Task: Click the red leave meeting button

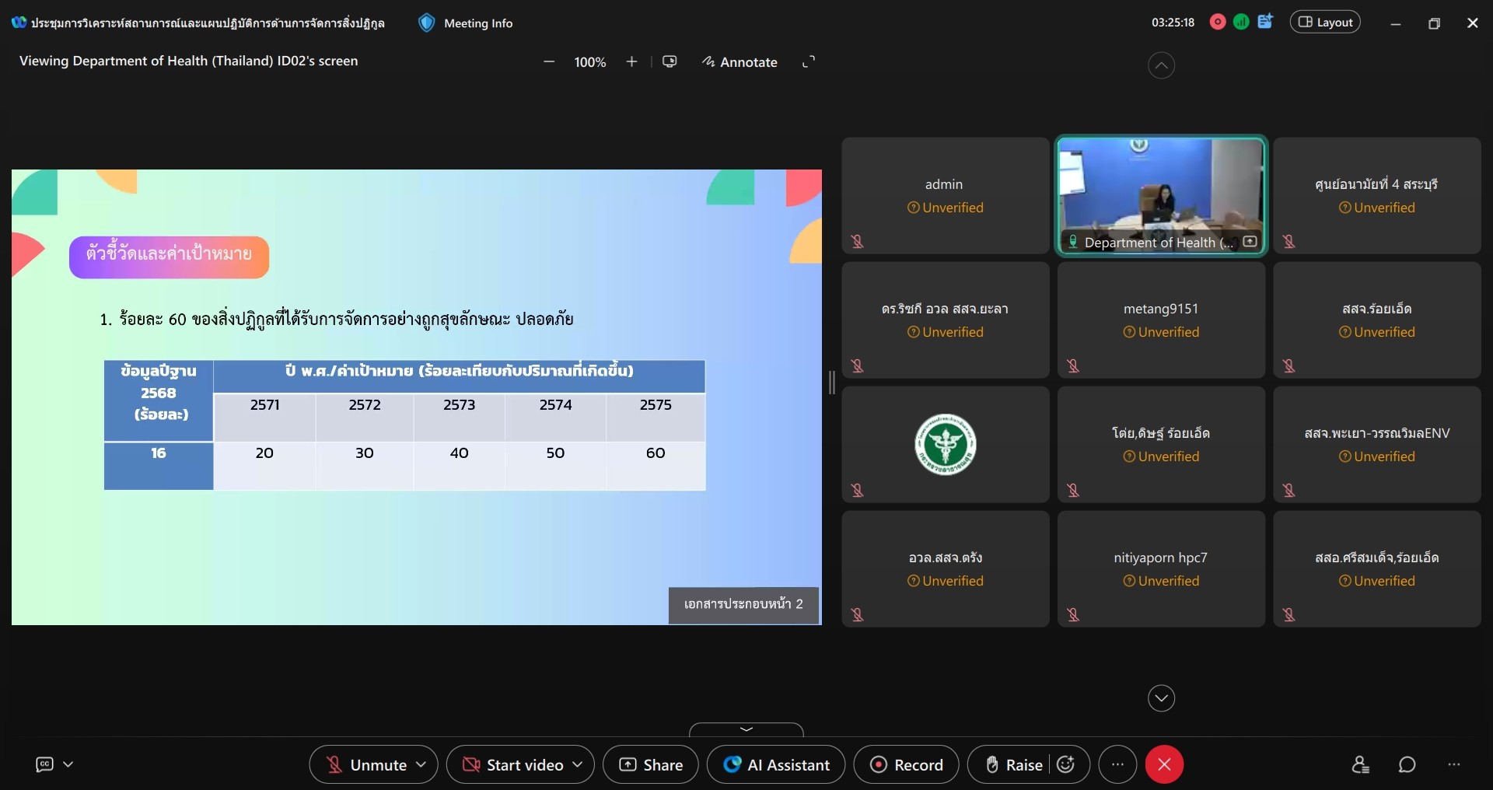Action: pyautogui.click(x=1164, y=765)
